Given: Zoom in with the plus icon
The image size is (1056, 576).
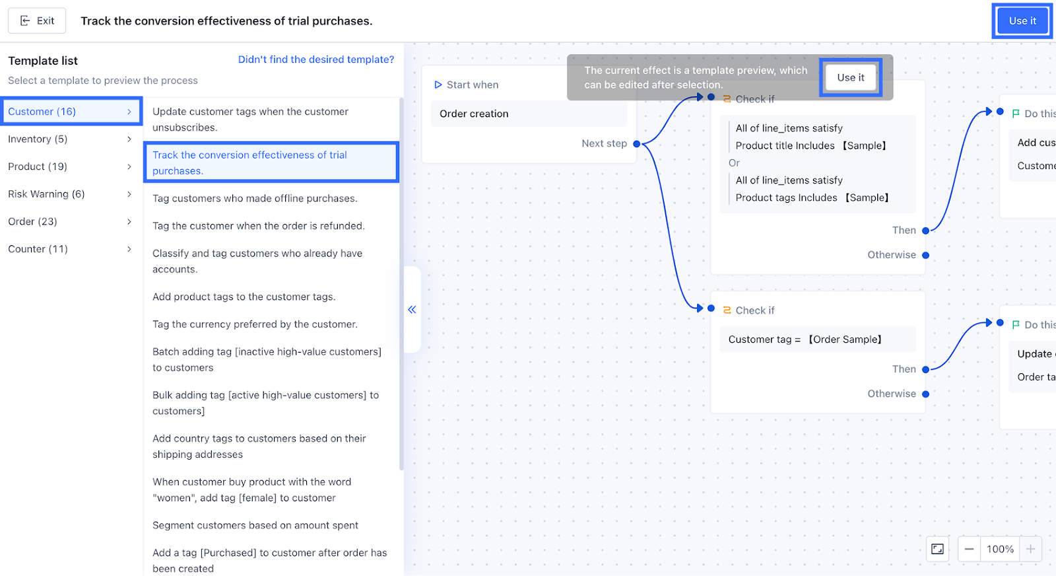Looking at the screenshot, I should (x=1030, y=549).
